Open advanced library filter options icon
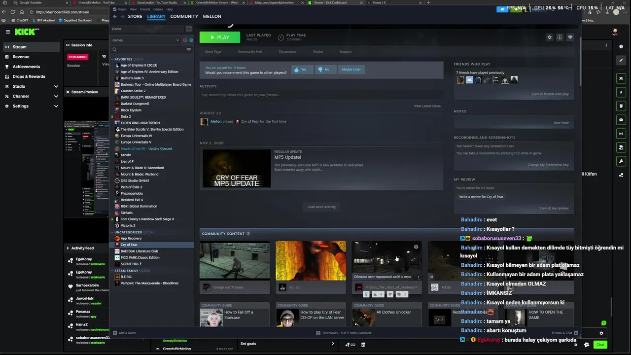Viewport: 631px width, 355px height. pos(189,49)
